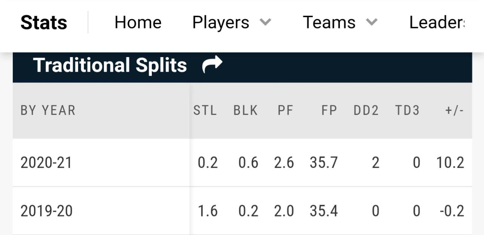
Task: Click the 35.7 FP value for 2020-21
Action: click(x=324, y=163)
